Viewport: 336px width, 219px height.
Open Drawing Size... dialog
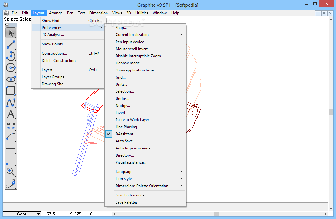coord(68,84)
